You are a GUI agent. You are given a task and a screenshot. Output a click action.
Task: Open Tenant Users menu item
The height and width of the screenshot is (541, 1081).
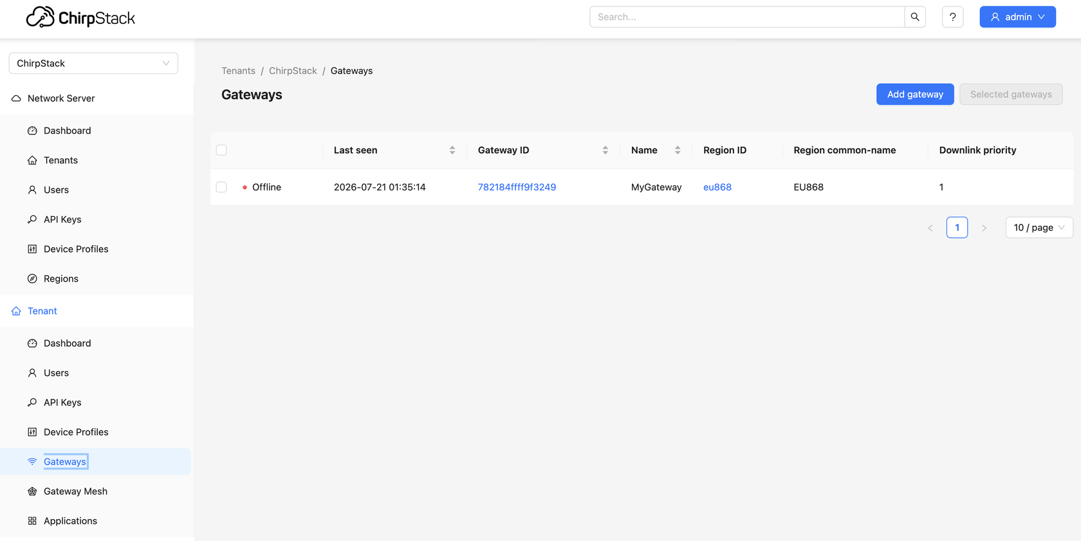pos(97,373)
